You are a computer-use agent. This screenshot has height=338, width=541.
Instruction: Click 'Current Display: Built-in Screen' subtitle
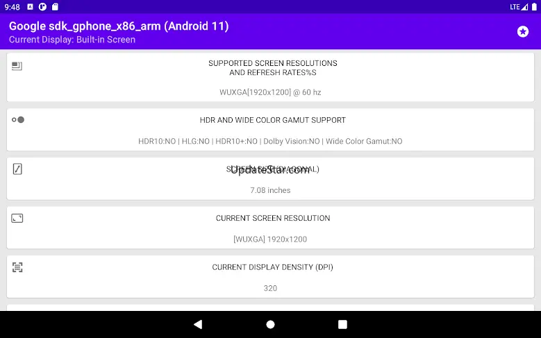[x=72, y=40]
